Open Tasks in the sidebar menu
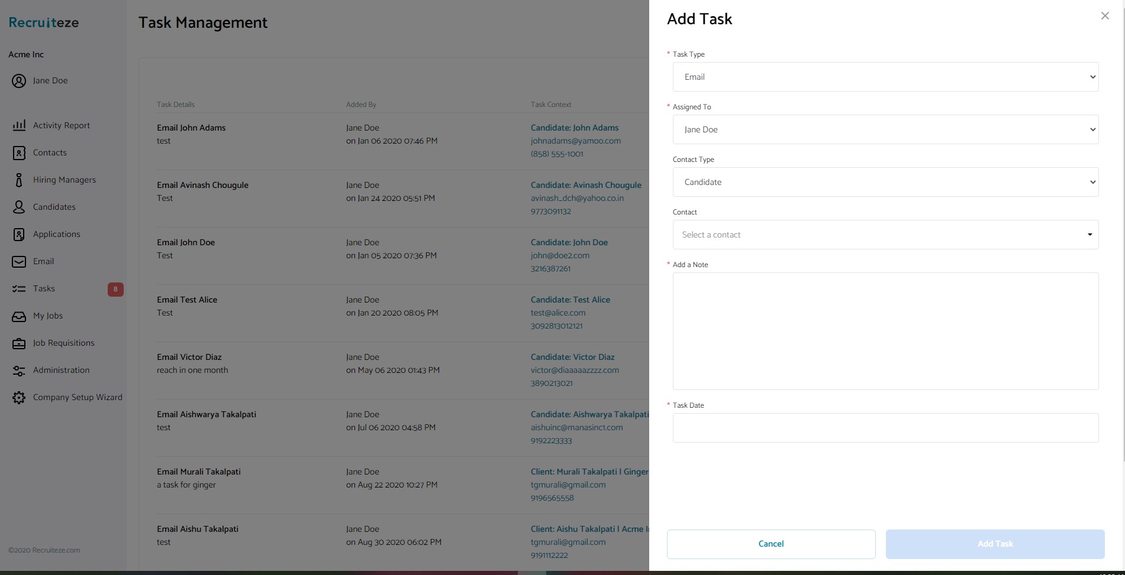Screen dimensions: 1125x575 coord(44,289)
